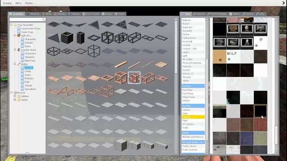The image size is (287, 161).
Task: Select the olive green material thumbnail
Action: [x=261, y=138]
